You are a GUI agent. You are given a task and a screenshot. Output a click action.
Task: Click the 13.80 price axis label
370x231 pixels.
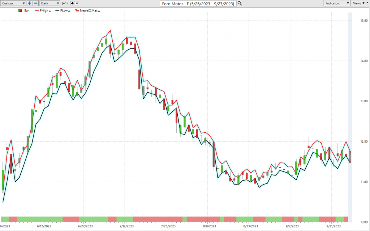point(364,101)
